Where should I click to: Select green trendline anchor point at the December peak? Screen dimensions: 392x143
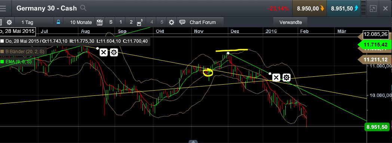click(x=228, y=53)
